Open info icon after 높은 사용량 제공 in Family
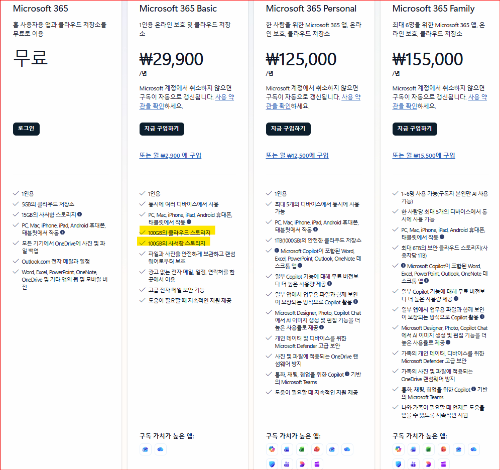 pos(456,298)
